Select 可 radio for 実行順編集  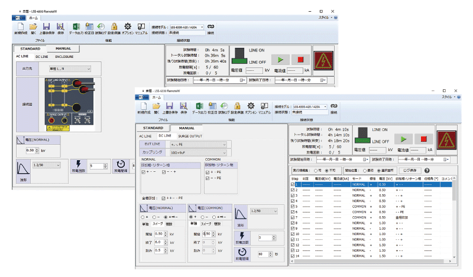316,171
